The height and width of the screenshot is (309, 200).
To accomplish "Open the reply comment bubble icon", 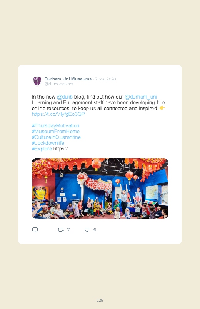I will tap(35, 230).
